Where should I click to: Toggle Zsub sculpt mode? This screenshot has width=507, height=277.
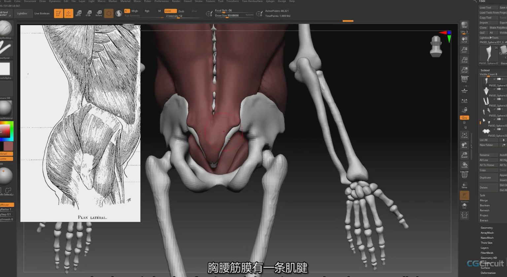[181, 11]
